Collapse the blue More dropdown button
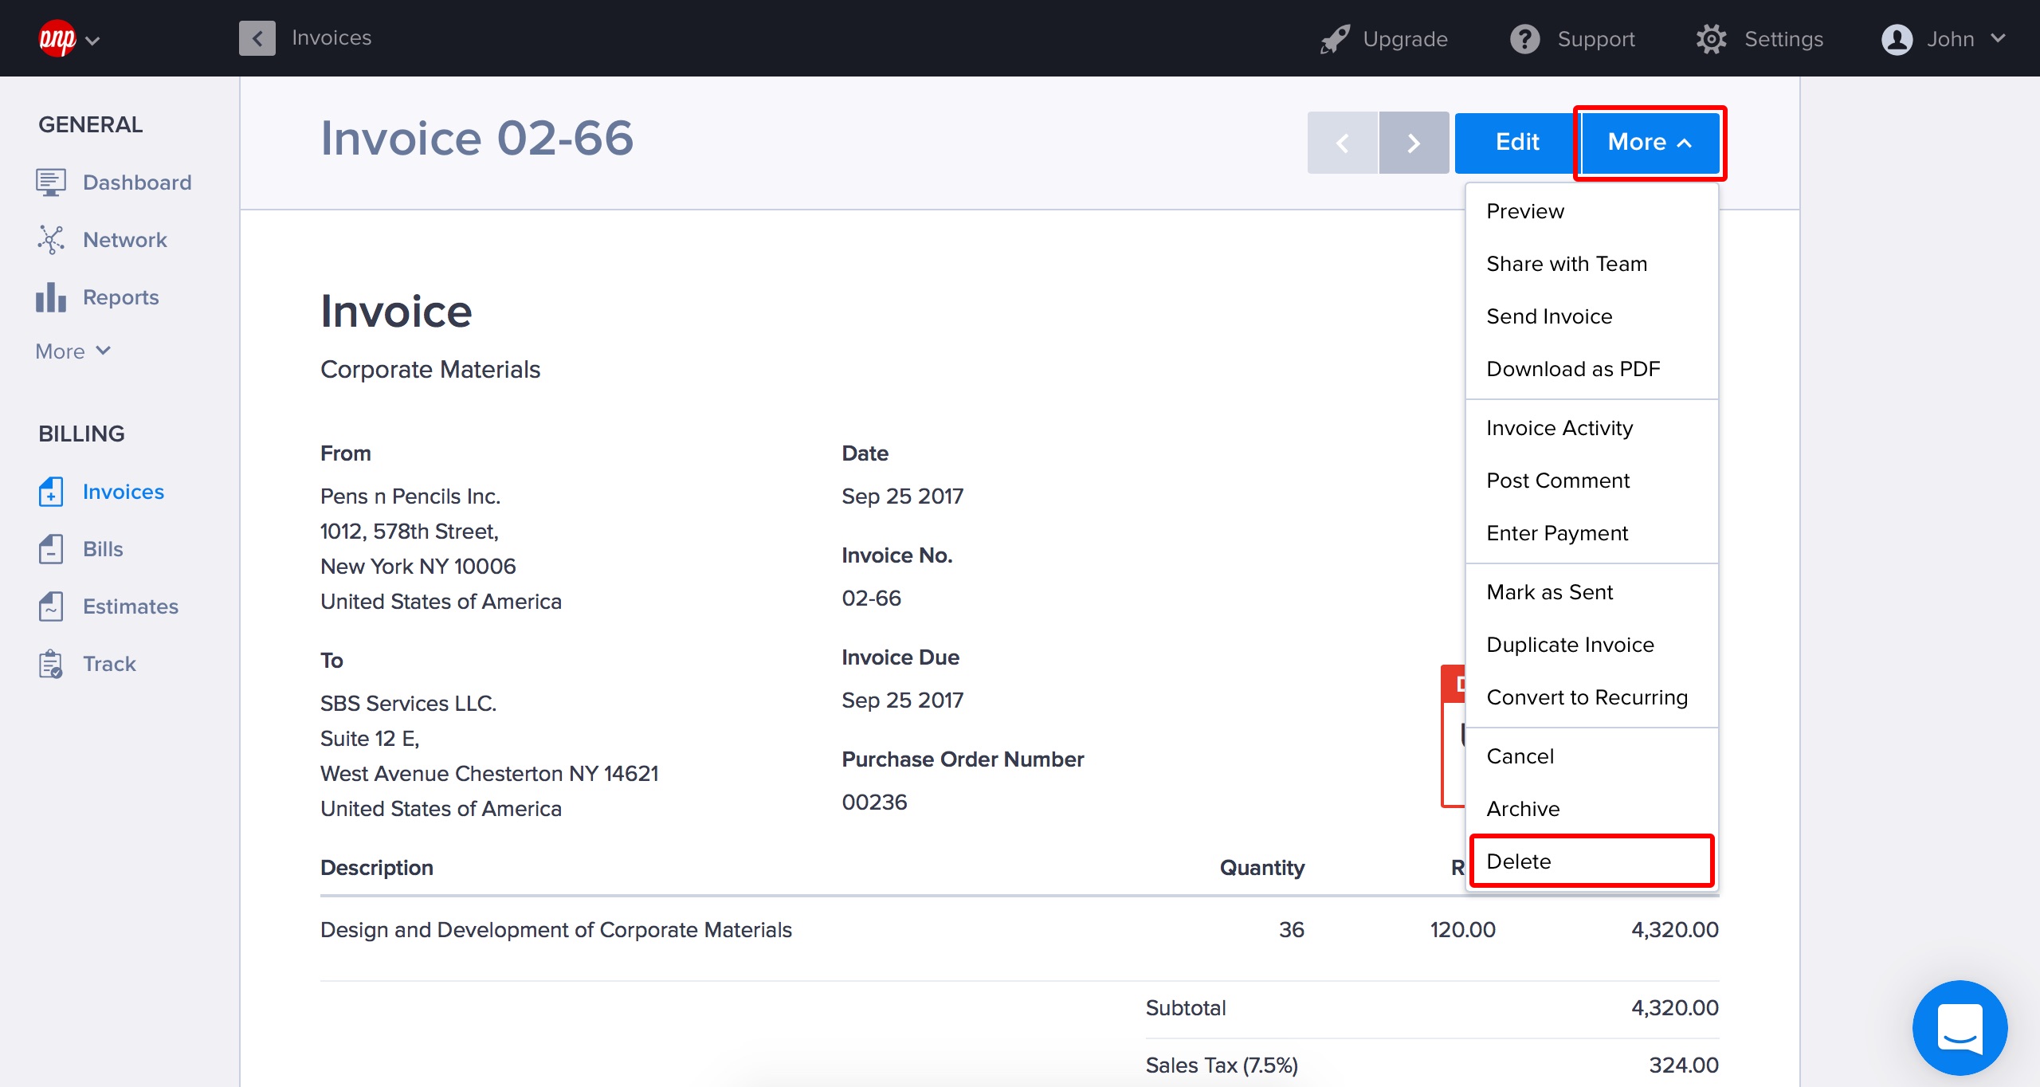Image resolution: width=2040 pixels, height=1087 pixels. (x=1650, y=143)
